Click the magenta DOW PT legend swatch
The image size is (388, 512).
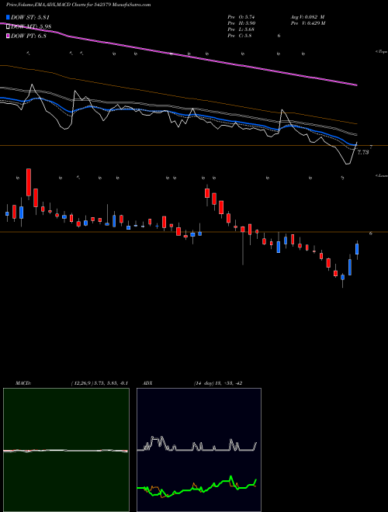click(9, 36)
